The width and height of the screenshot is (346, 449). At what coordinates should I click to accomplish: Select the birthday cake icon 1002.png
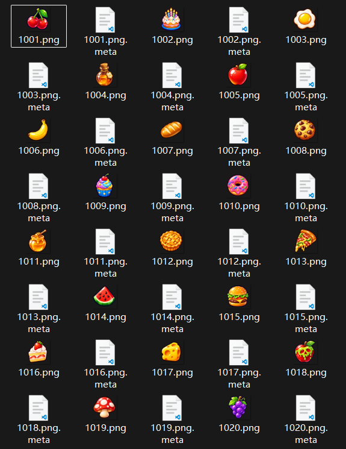click(171, 19)
